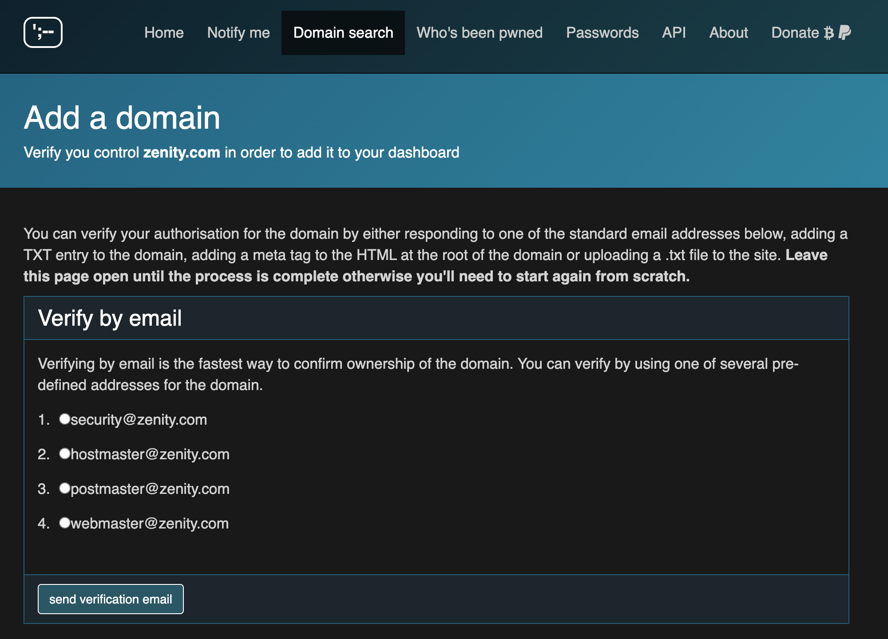Click send verification email button

(x=111, y=599)
